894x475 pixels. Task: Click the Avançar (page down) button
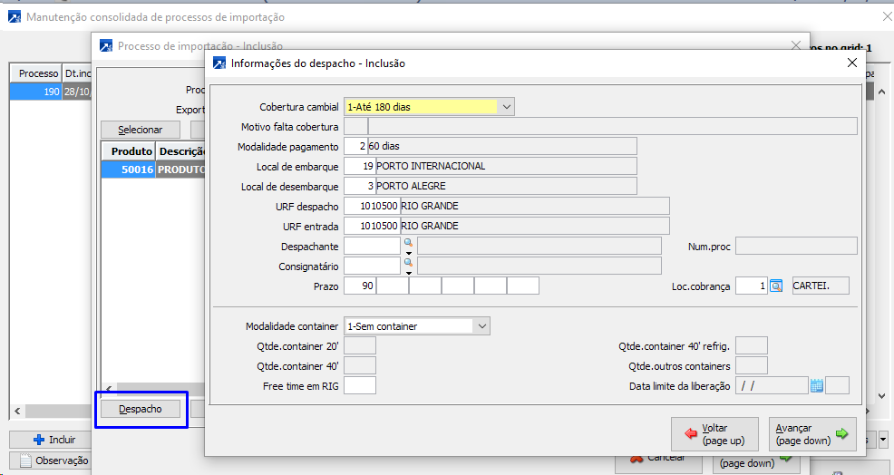point(812,434)
